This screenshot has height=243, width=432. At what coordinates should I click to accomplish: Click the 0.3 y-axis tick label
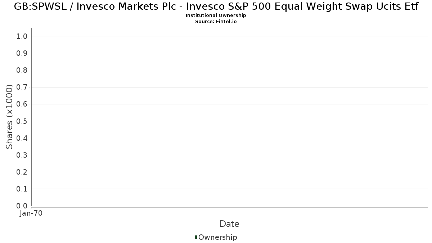pyautogui.click(x=22, y=155)
